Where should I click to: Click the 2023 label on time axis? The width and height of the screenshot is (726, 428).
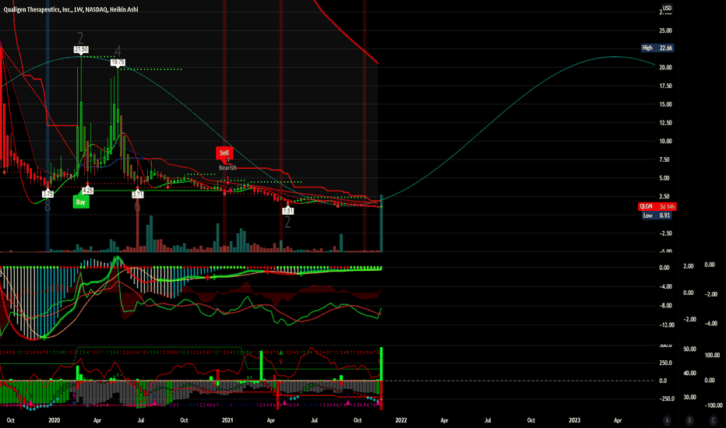(x=574, y=420)
